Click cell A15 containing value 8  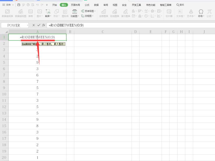[37, 126]
